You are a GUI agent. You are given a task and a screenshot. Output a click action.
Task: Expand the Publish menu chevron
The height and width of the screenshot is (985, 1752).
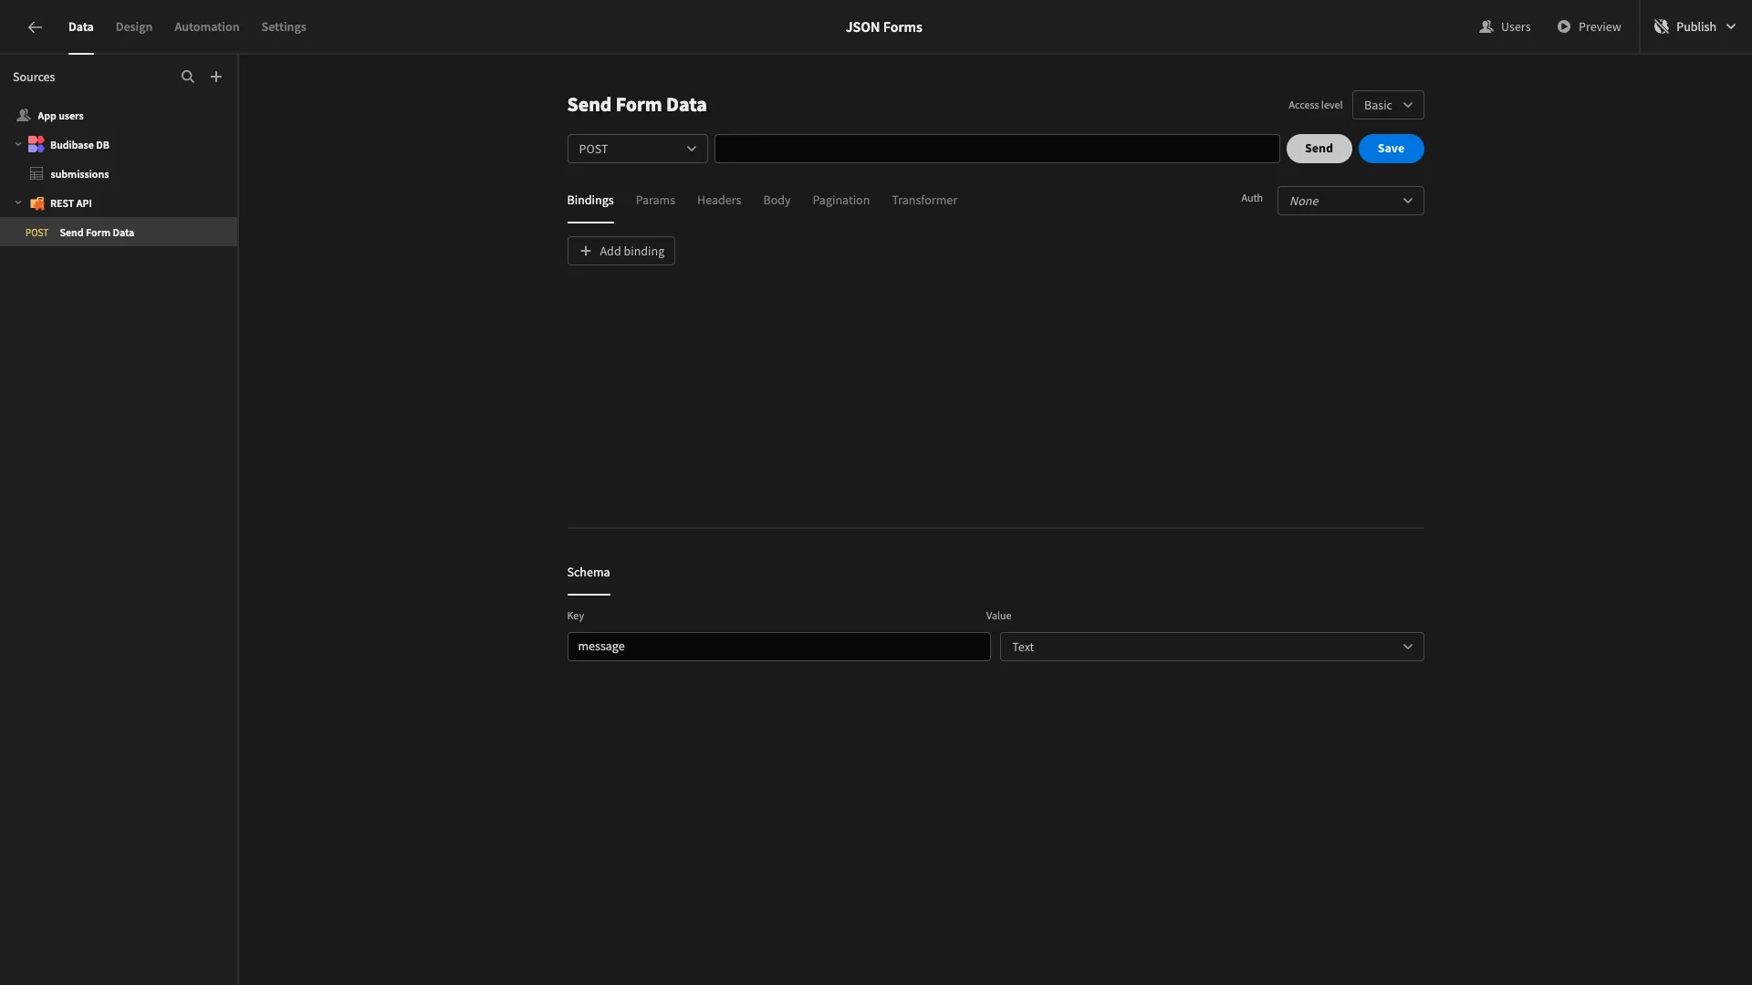click(x=1731, y=26)
